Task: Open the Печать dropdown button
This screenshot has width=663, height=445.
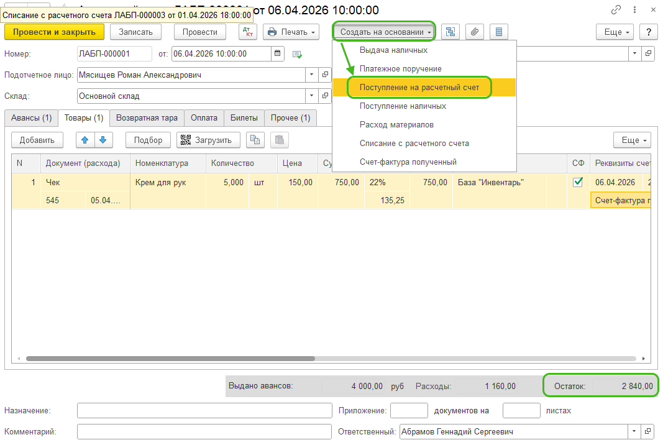Action: coord(291,32)
